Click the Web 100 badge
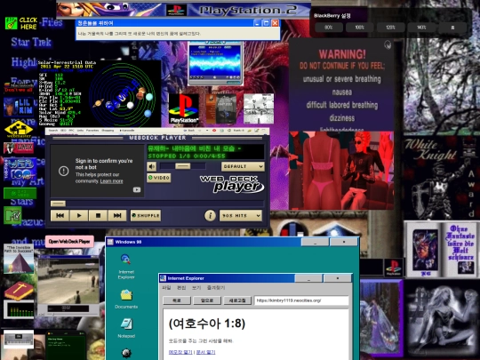 click(20, 169)
